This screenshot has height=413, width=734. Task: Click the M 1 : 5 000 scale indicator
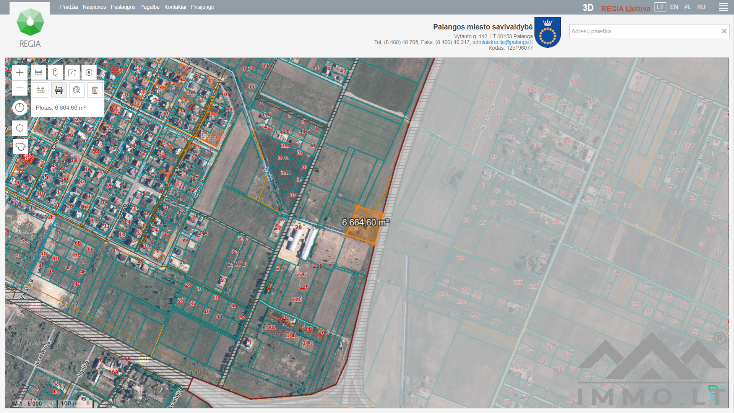tap(28, 403)
